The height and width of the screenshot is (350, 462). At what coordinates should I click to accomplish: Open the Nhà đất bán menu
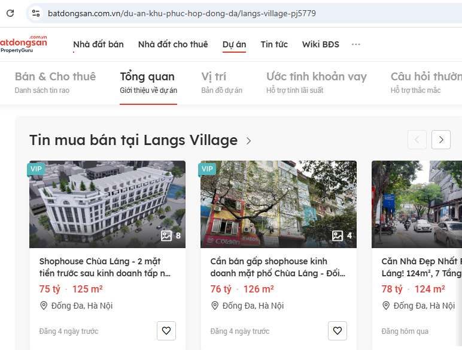98,44
